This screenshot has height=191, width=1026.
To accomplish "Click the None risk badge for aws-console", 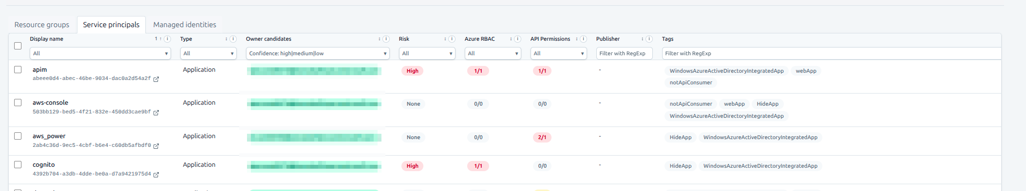I will click(413, 104).
